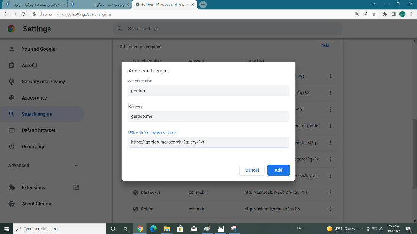The image size is (417, 234).
Task: Open the notification center icon
Action: click(409, 229)
